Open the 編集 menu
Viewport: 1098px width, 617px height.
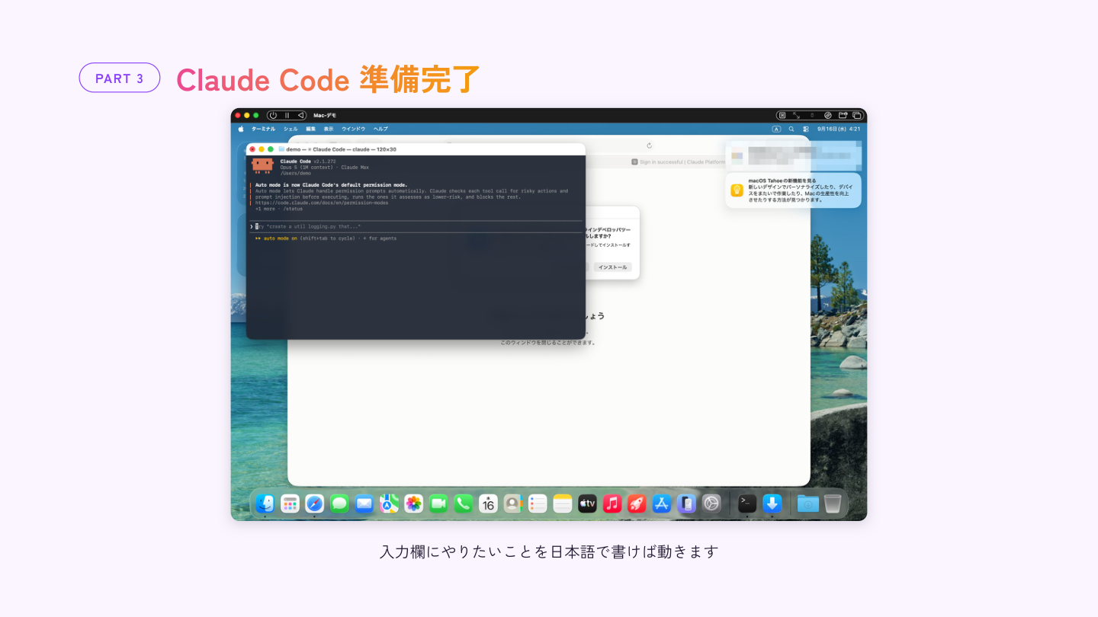pos(310,129)
